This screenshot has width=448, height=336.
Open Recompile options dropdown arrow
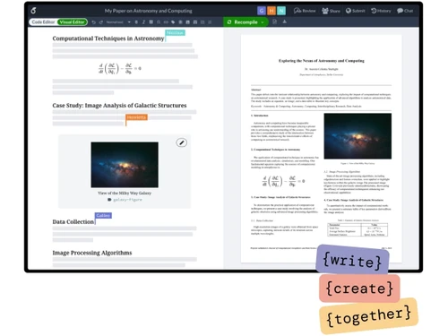click(x=263, y=22)
